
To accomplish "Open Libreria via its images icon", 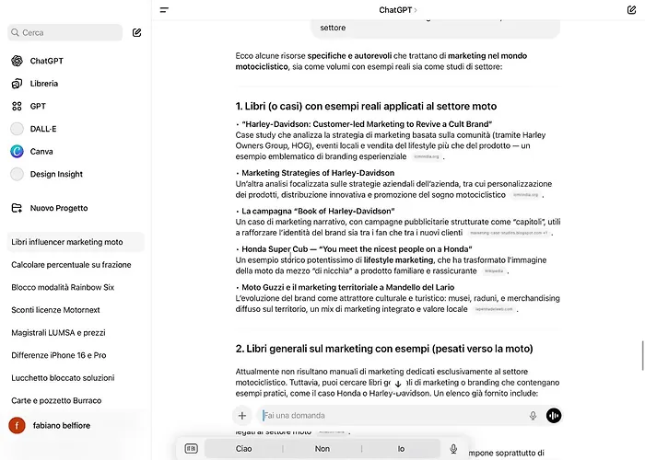I will [17, 84].
